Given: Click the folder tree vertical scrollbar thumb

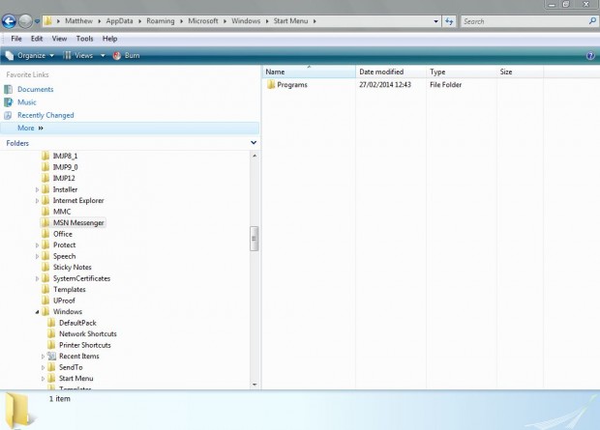Looking at the screenshot, I should coord(255,239).
